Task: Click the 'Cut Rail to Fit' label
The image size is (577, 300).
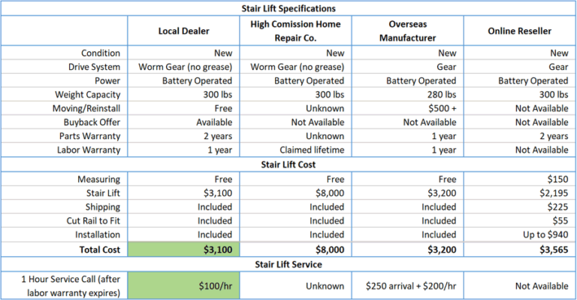Action: tap(93, 221)
